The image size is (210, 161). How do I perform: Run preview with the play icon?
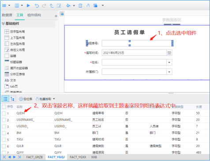28,6
